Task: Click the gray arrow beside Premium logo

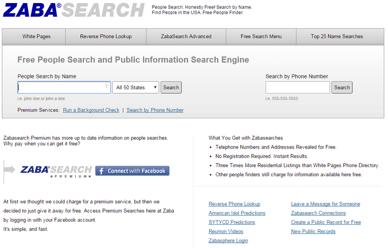Action: point(10,170)
